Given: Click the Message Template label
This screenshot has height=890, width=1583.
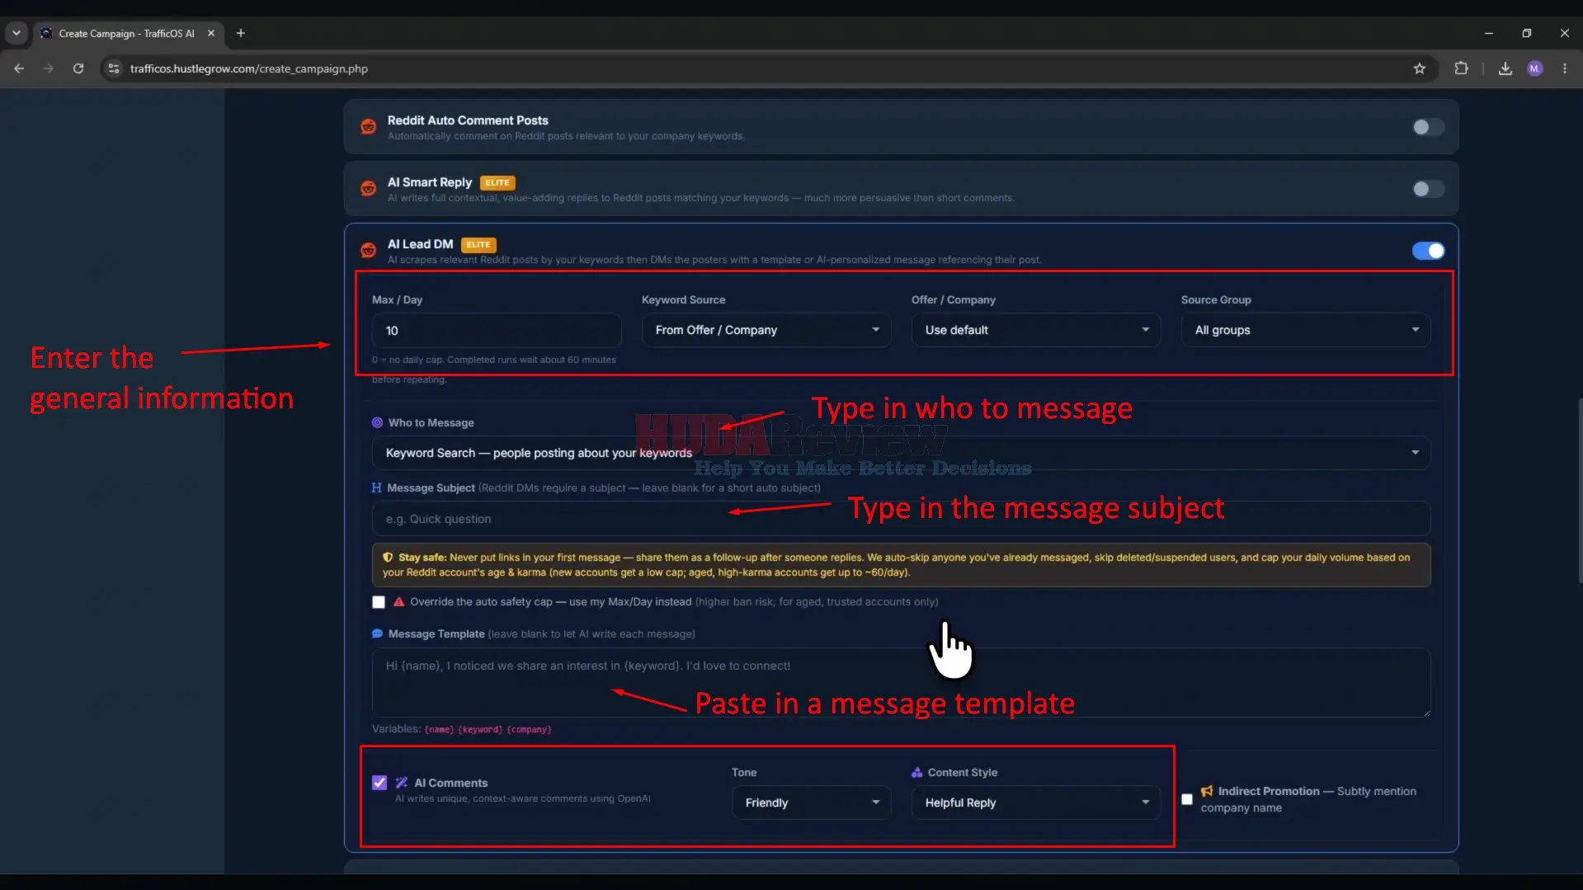Looking at the screenshot, I should 436,633.
